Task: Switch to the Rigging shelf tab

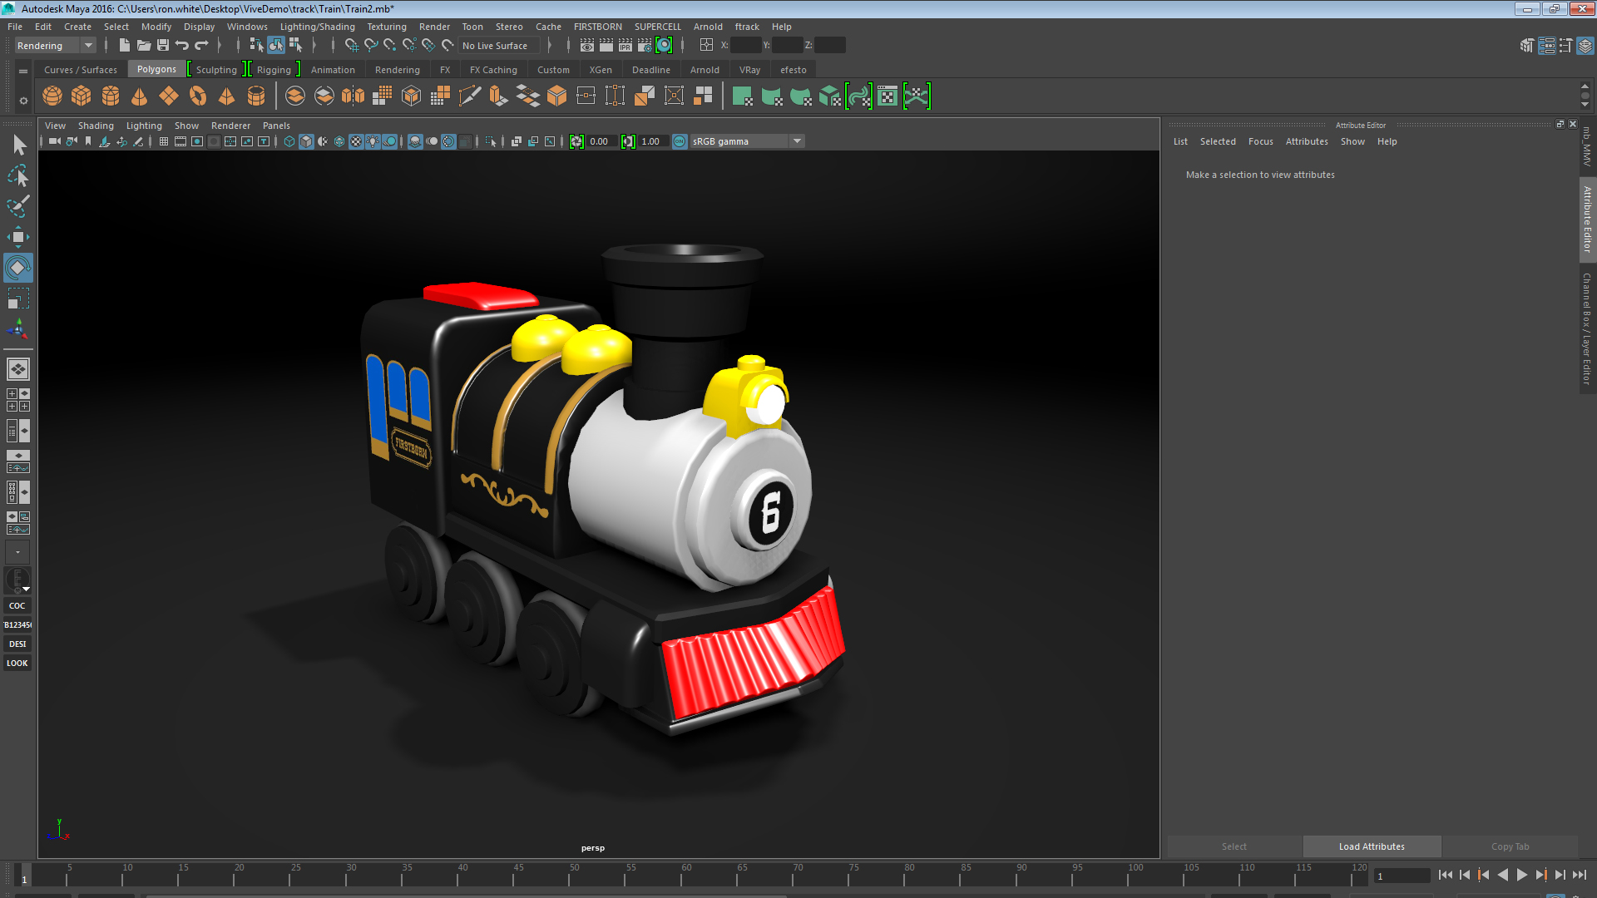Action: click(x=274, y=70)
